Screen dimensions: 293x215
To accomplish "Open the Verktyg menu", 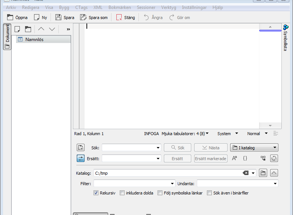I will click(x=168, y=7).
